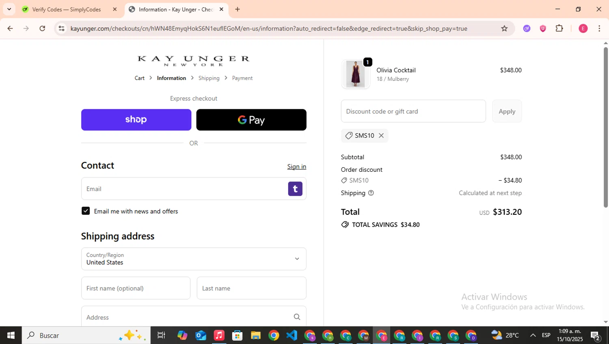Click the purple round extension icon
Image resolution: width=609 pixels, height=344 pixels.
point(527,28)
